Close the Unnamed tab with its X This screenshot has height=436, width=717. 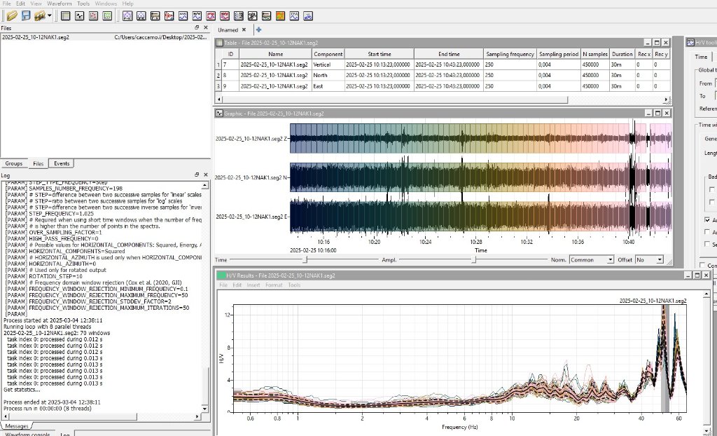[x=244, y=30]
